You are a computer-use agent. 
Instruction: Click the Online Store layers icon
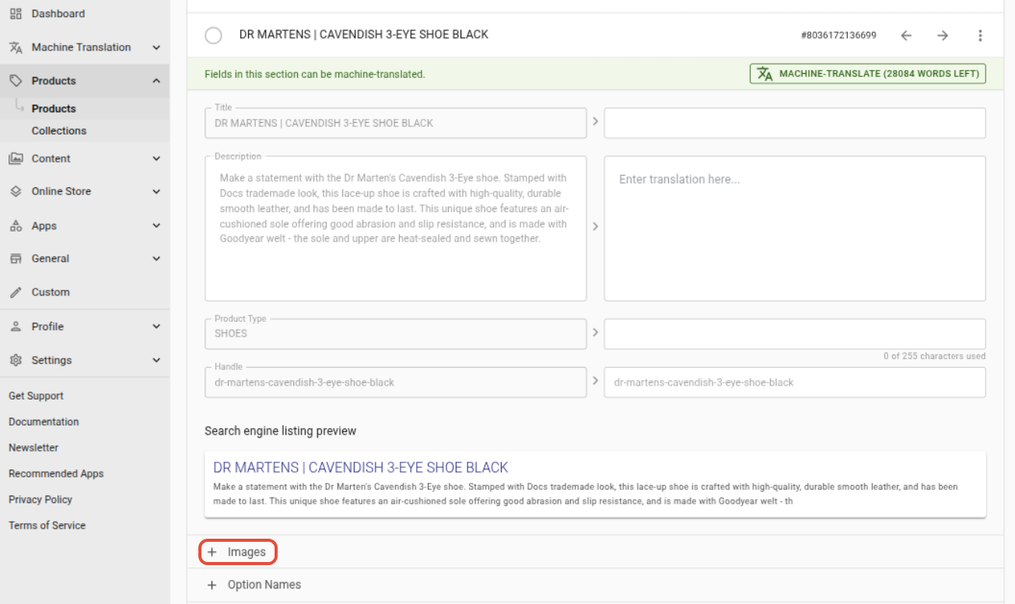(16, 190)
